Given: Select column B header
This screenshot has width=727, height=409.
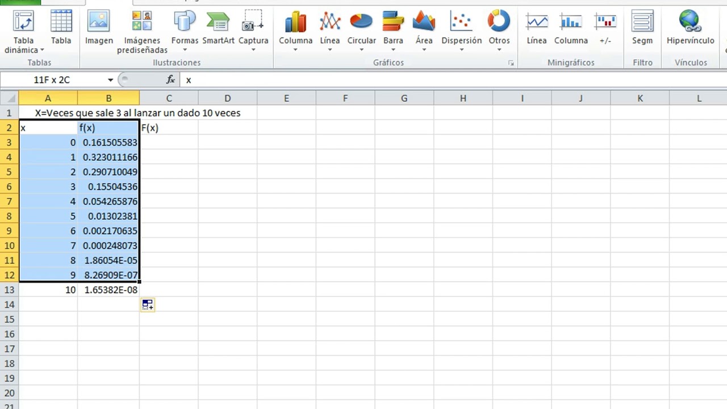Looking at the screenshot, I should (x=108, y=98).
